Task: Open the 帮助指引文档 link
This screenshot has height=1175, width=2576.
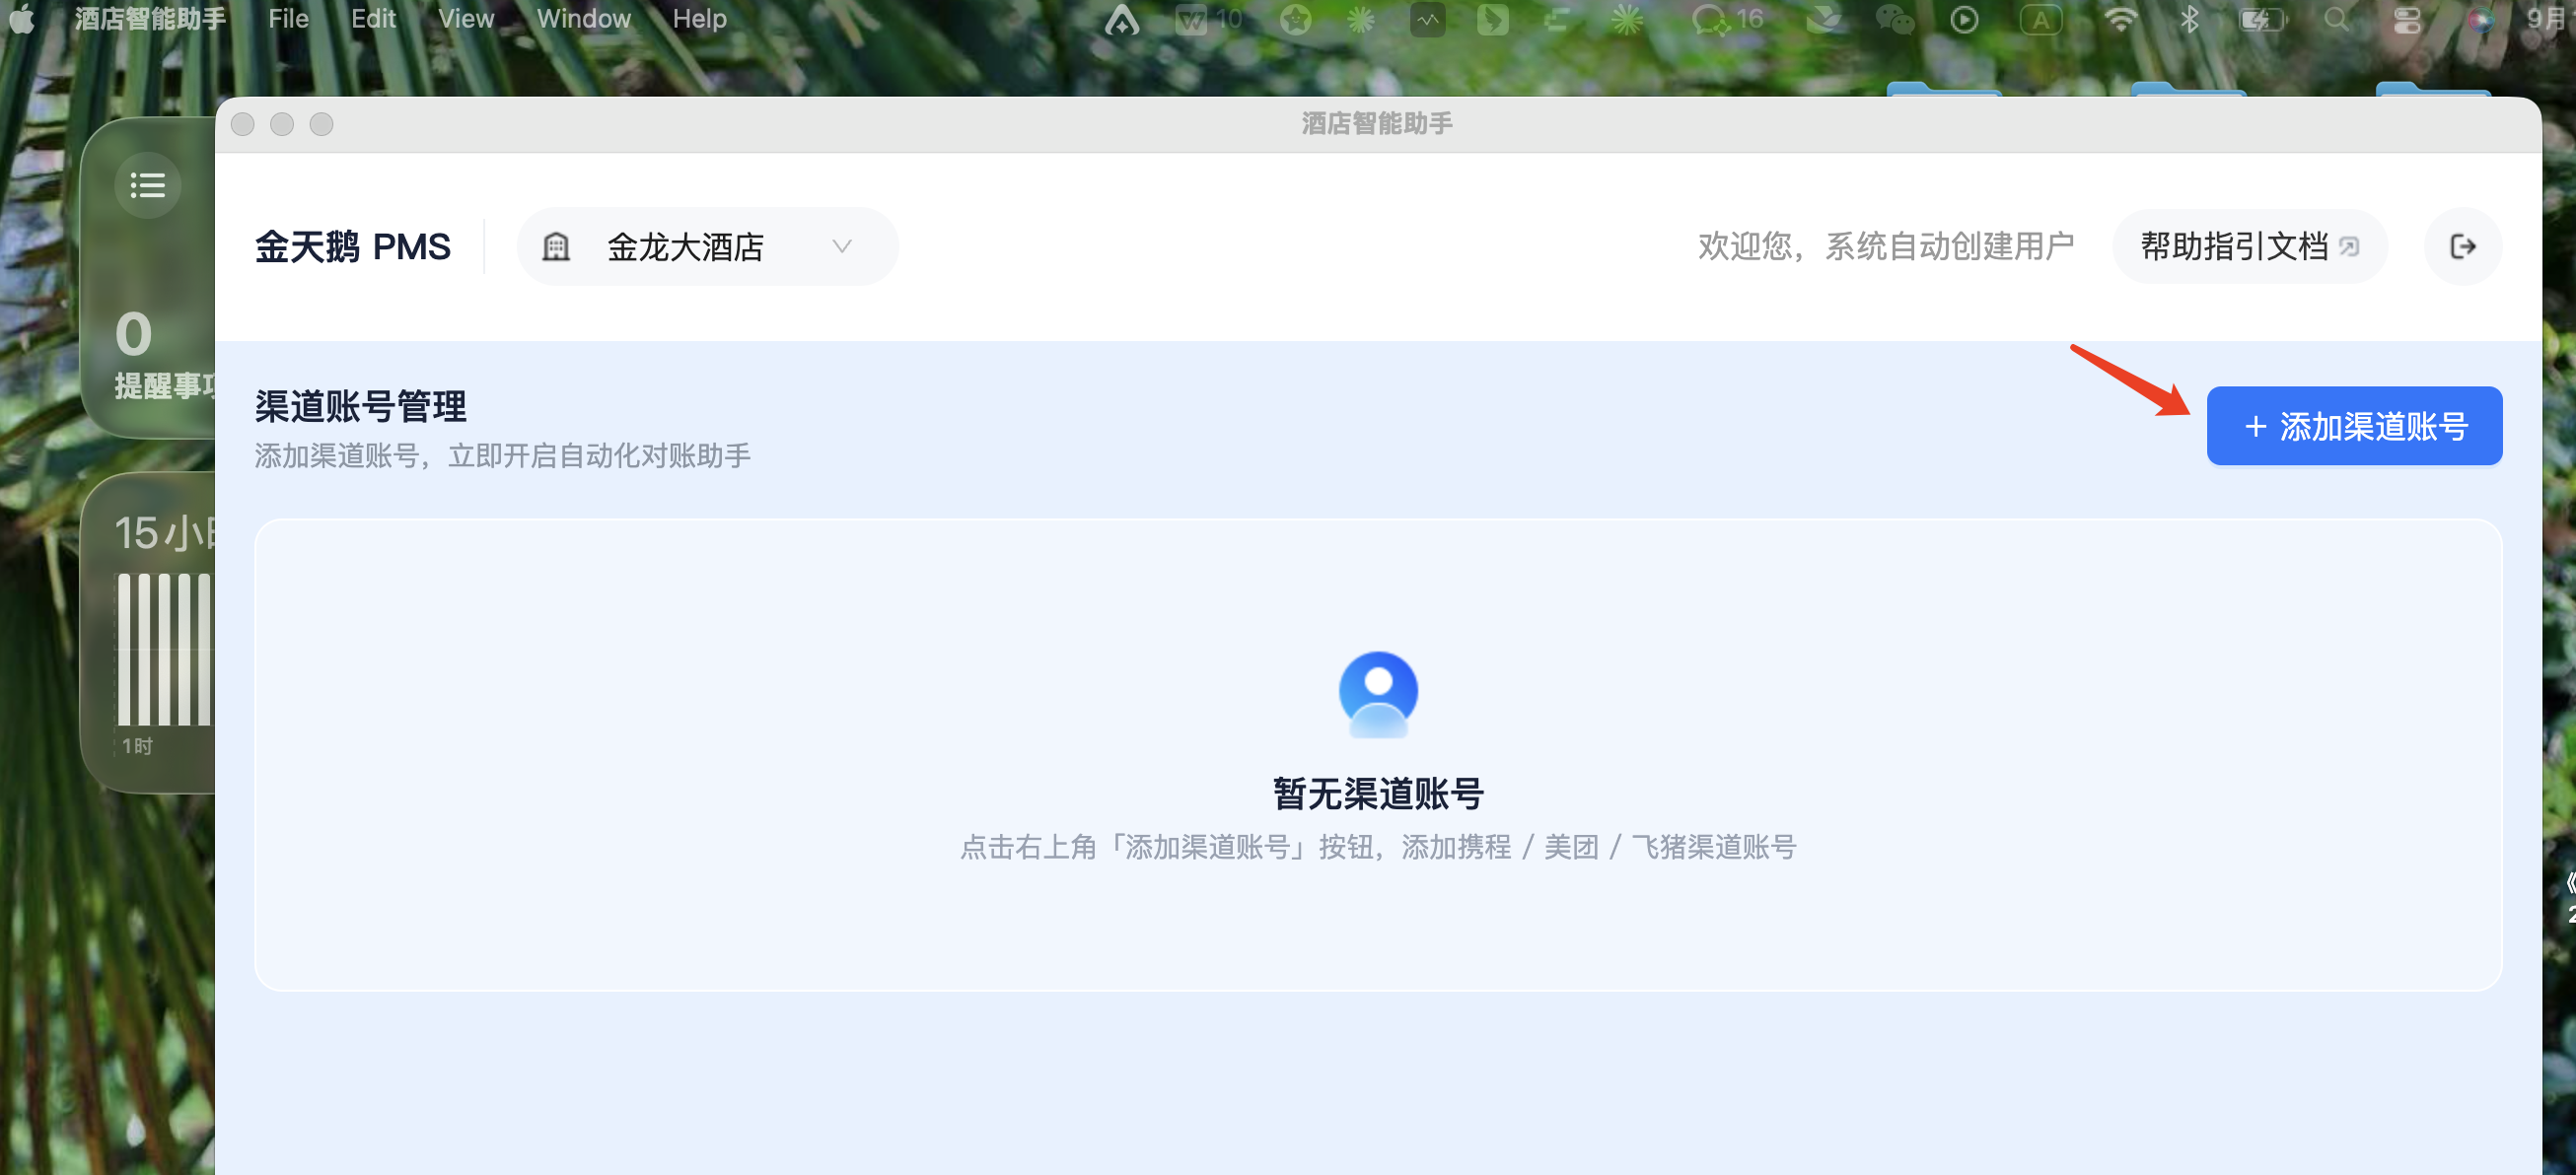Action: click(x=2249, y=246)
